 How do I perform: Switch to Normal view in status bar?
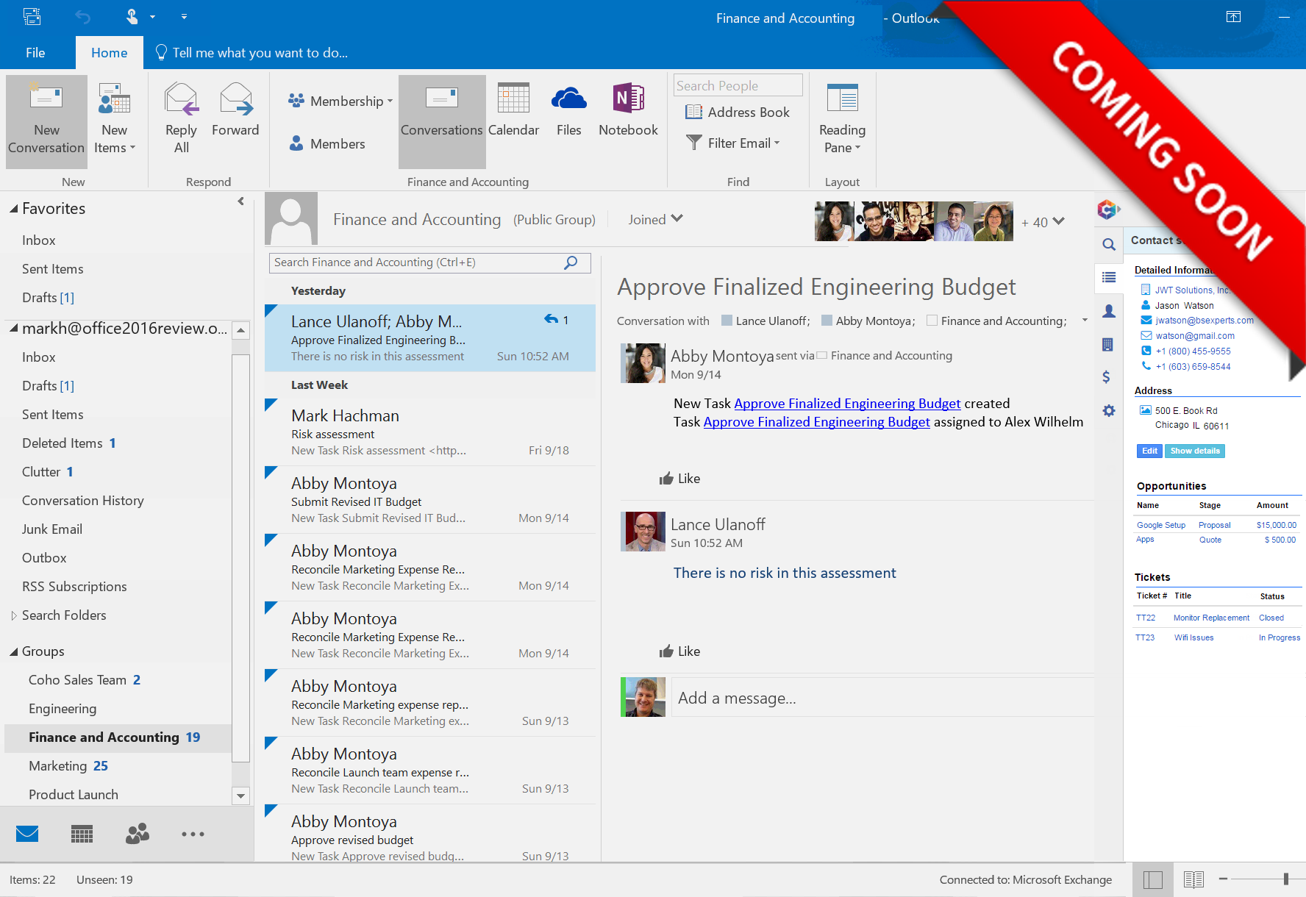pyautogui.click(x=1153, y=879)
